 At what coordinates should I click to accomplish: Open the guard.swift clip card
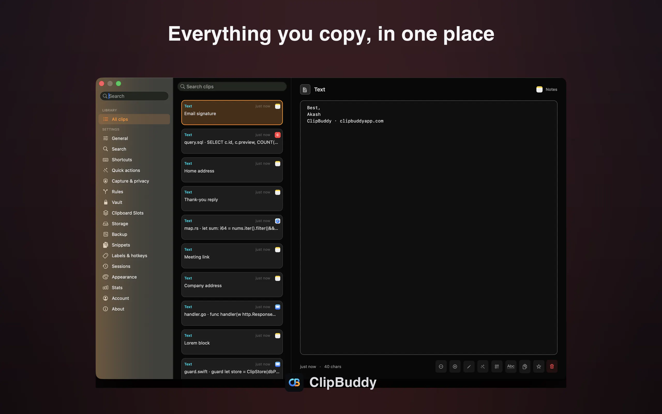pos(232,368)
